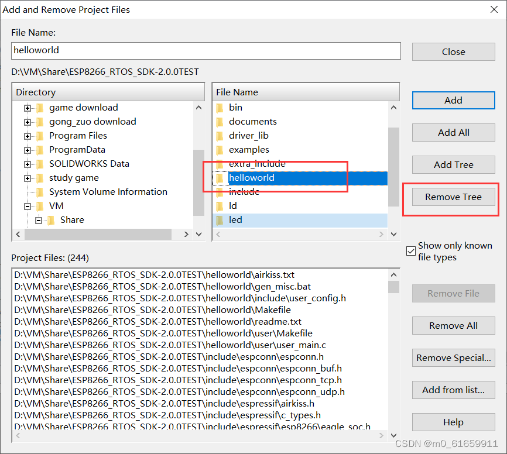
Task: Click the Remove Tree button
Action: (453, 197)
